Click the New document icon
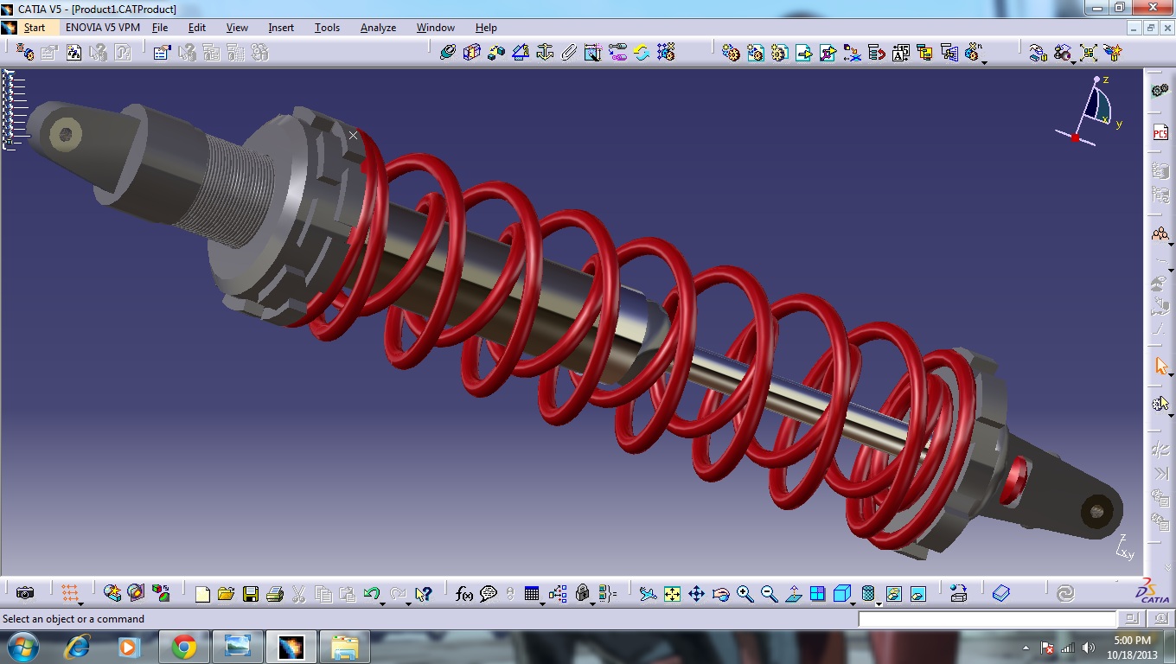This screenshot has width=1176, height=664. tap(202, 594)
